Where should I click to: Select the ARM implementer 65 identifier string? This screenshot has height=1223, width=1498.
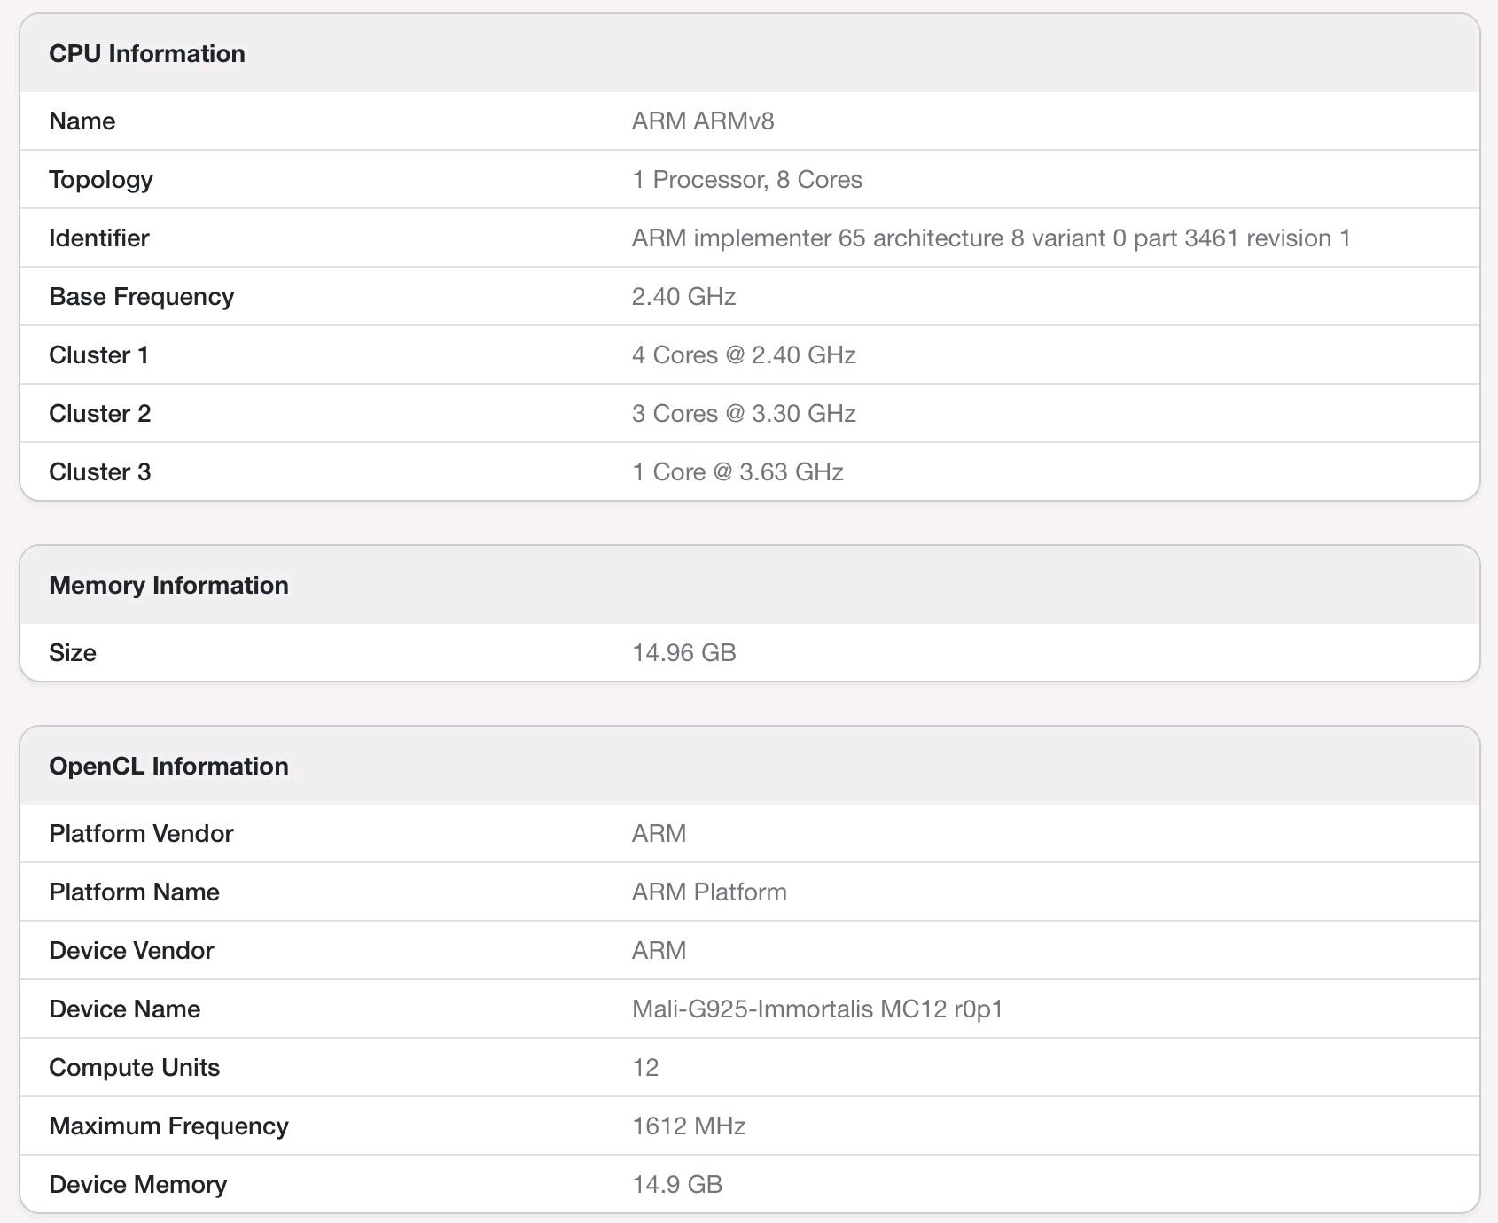tap(991, 238)
